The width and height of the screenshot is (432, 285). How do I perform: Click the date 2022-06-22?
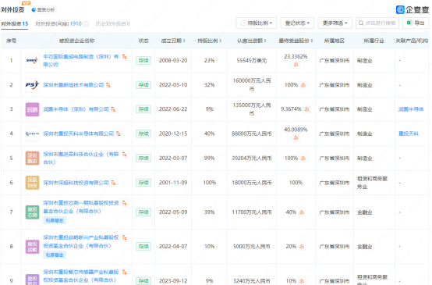[173, 109]
